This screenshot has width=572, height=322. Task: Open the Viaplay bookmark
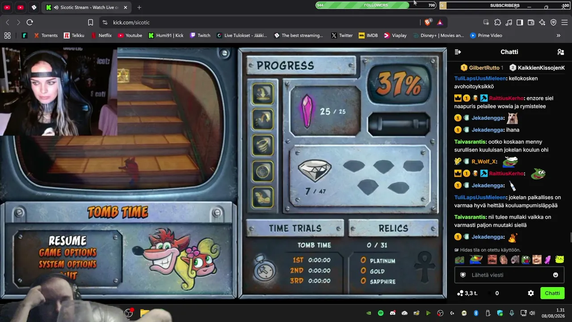[395, 35]
